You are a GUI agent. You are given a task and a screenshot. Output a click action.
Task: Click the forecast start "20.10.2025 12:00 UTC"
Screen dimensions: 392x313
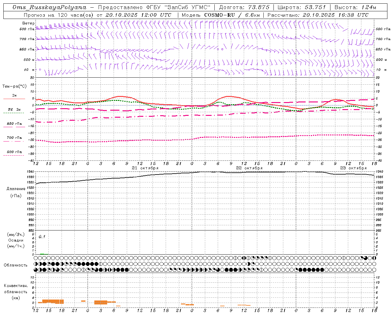coord(138,15)
